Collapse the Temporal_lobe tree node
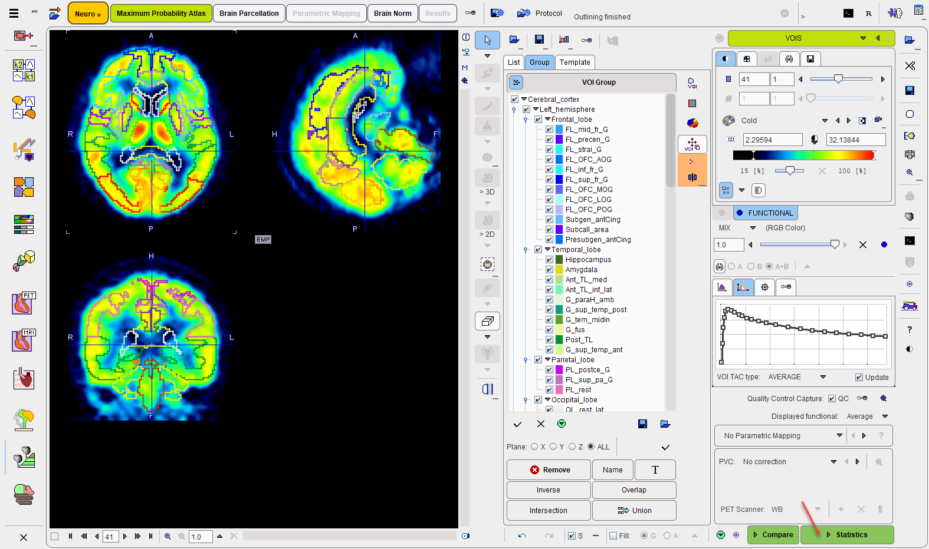The width and height of the screenshot is (929, 549). click(547, 250)
